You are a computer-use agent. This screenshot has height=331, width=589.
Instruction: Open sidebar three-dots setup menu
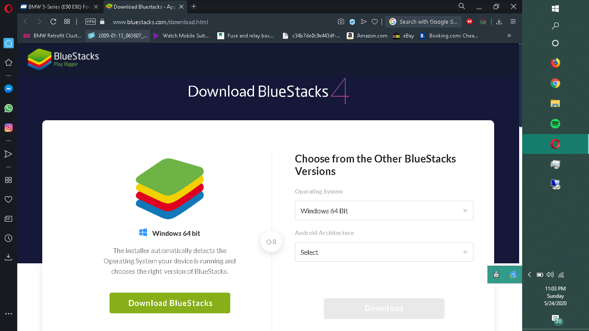tap(8, 314)
